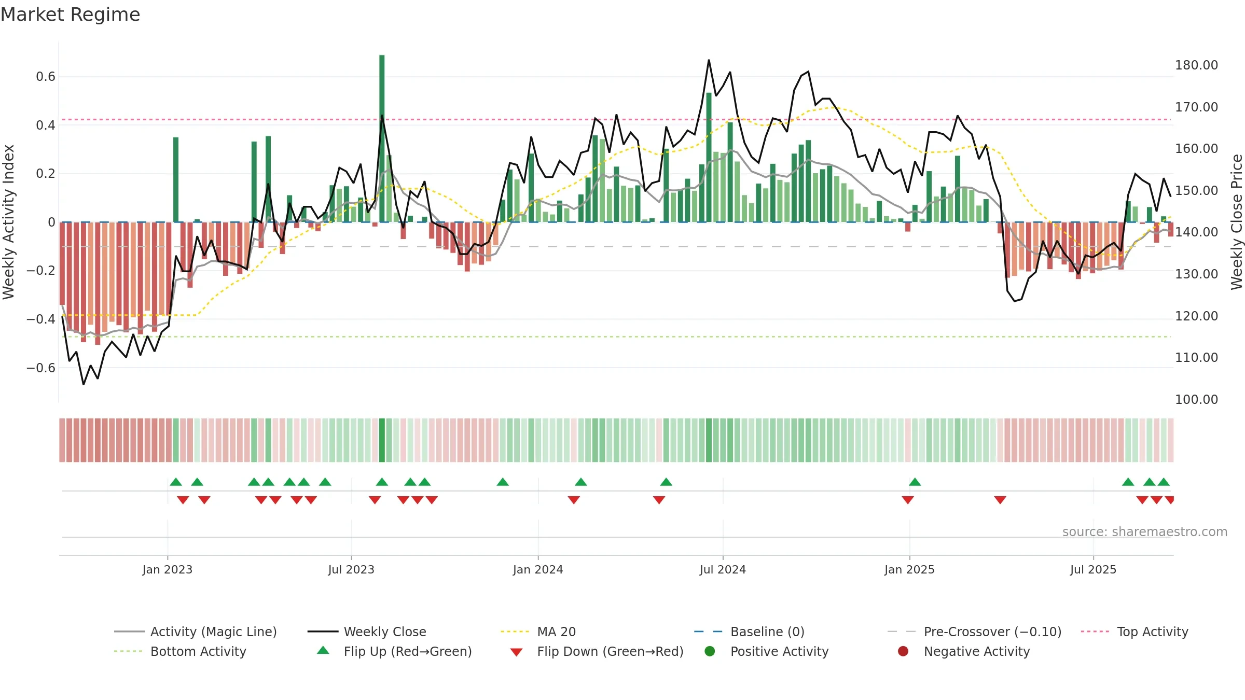Click the tall green bar near Jul 2024 peak

pyautogui.click(x=709, y=157)
